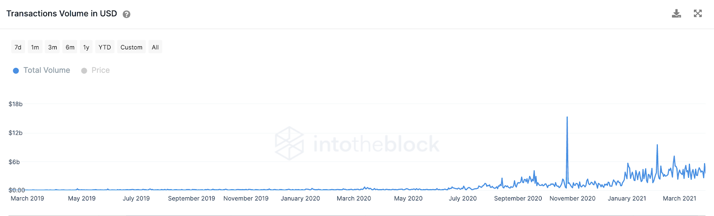Choose the 6m time range

pyautogui.click(x=70, y=47)
